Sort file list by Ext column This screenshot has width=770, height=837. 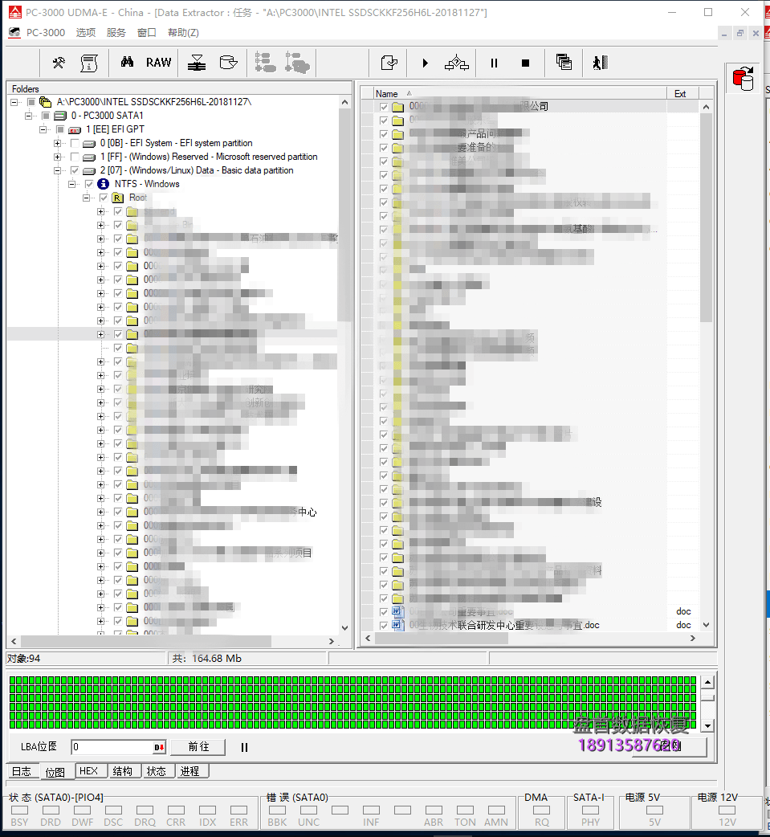click(x=682, y=93)
